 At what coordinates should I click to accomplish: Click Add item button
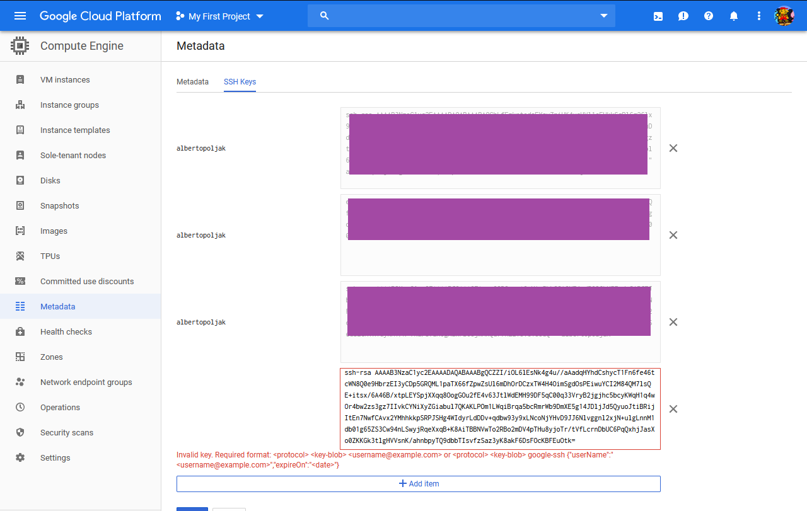419,484
